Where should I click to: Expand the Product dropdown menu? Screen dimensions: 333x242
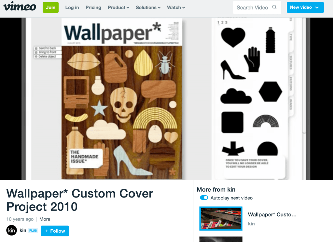click(118, 7)
